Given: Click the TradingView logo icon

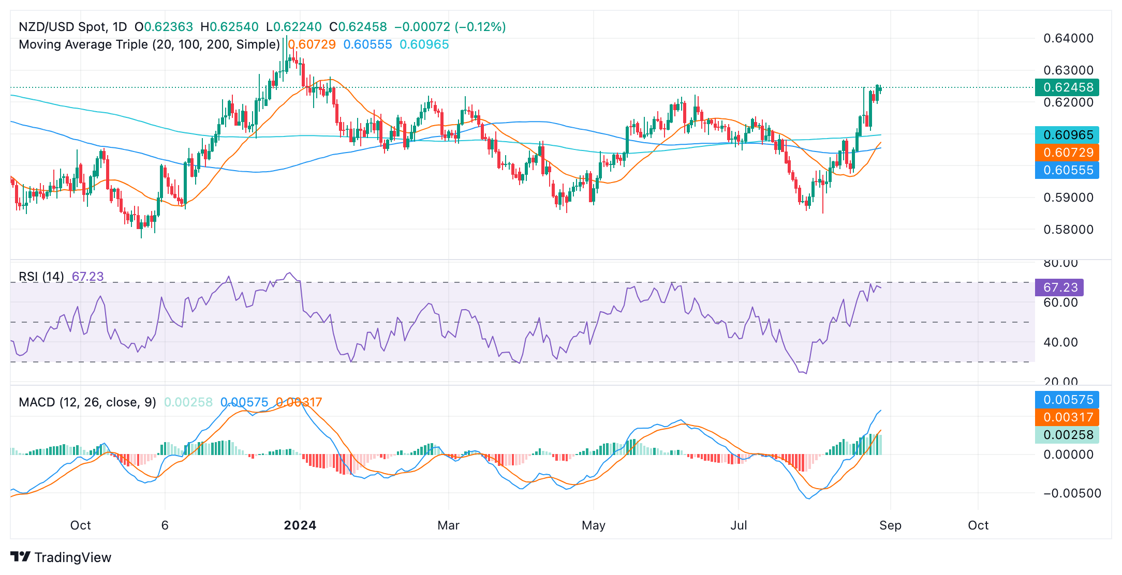Looking at the screenshot, I should click(x=21, y=557).
